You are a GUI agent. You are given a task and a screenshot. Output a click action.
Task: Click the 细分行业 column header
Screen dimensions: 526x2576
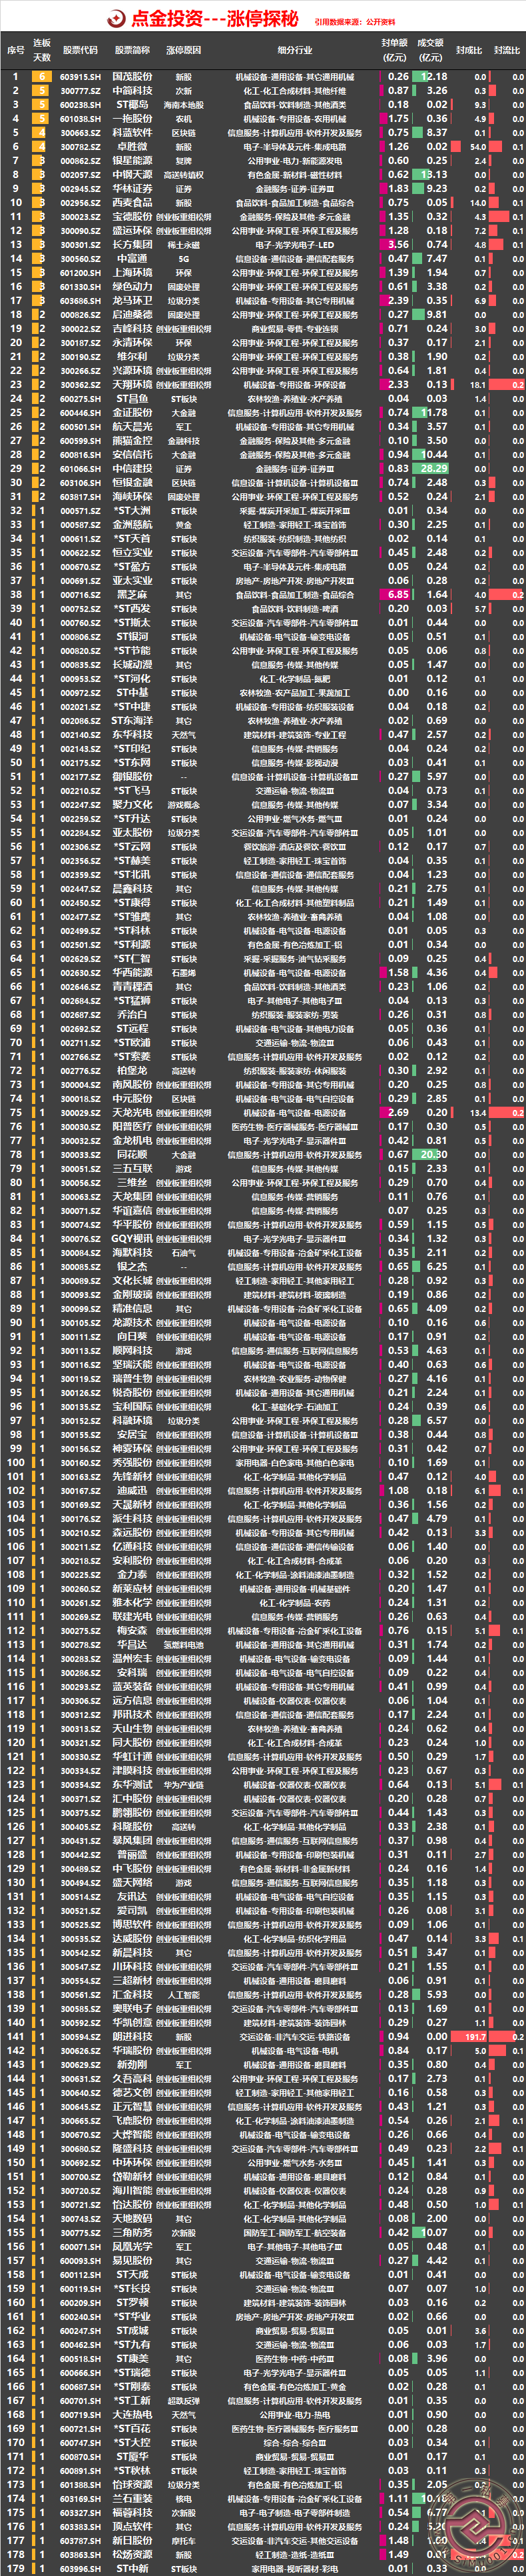(x=294, y=49)
